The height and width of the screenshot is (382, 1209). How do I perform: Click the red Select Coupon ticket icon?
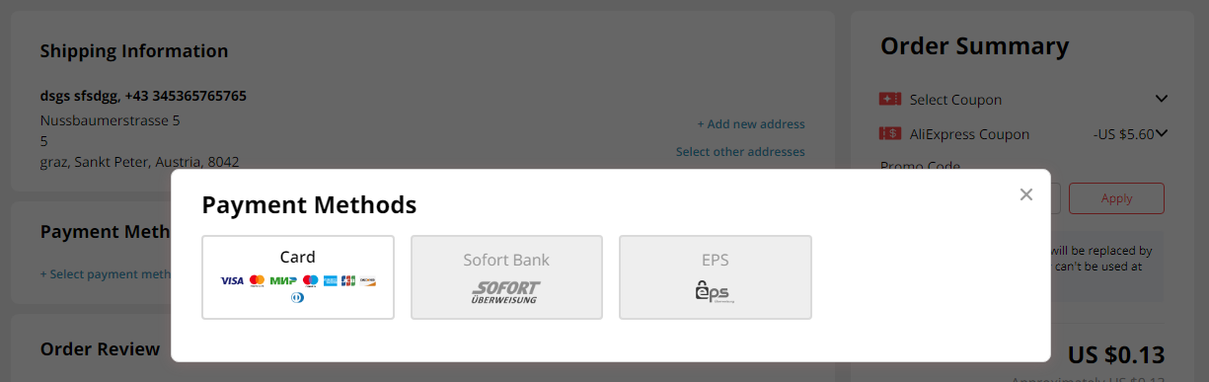click(x=890, y=99)
